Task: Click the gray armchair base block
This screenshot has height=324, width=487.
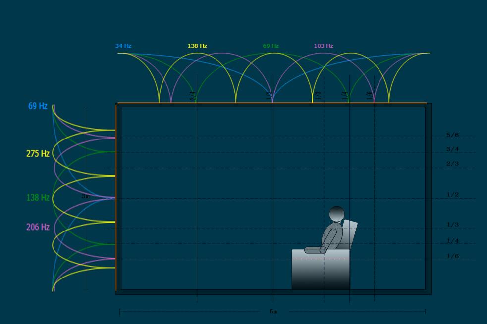Action: (321, 271)
